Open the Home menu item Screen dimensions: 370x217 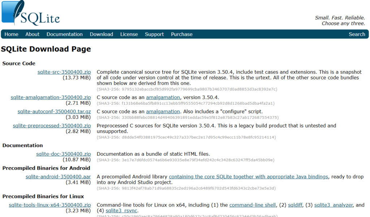point(11,34)
